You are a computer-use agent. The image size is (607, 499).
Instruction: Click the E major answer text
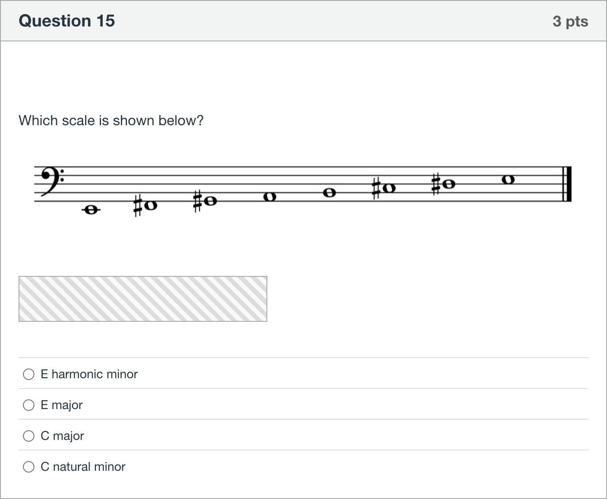(x=62, y=405)
